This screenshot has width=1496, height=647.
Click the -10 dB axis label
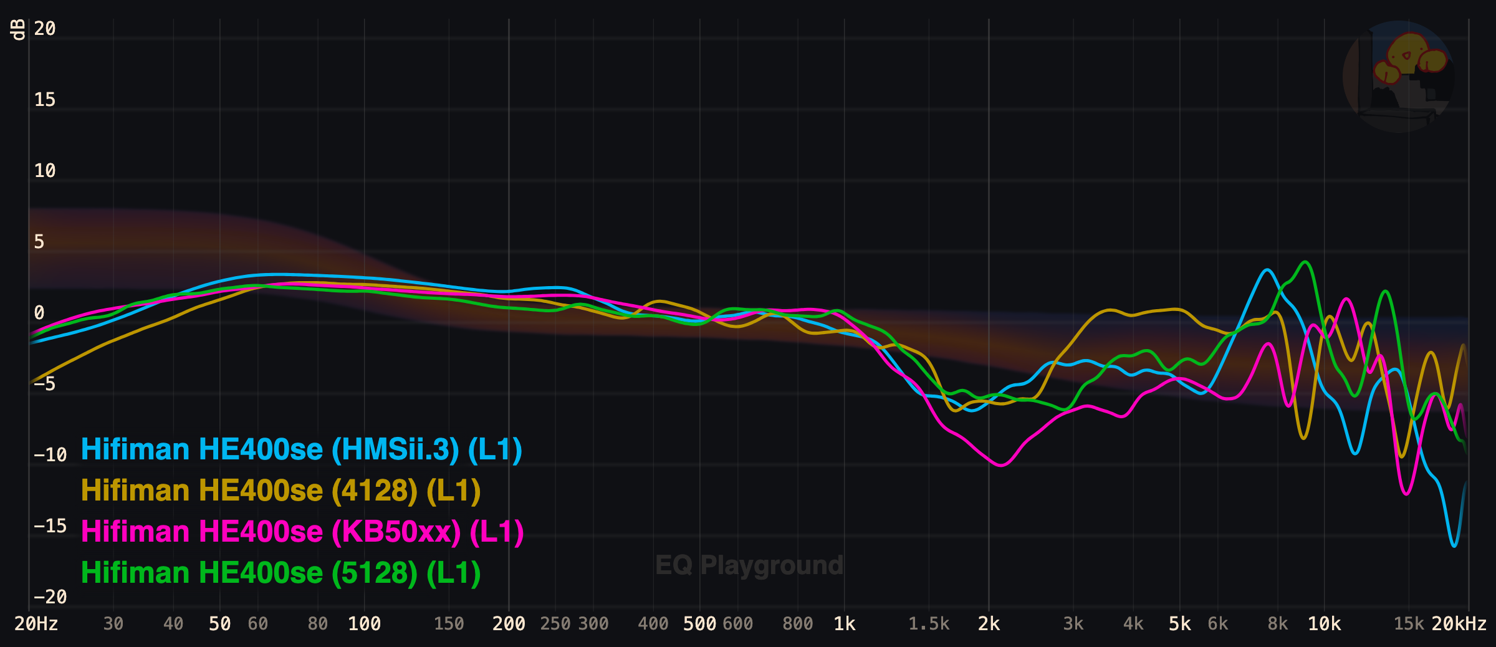coord(50,455)
